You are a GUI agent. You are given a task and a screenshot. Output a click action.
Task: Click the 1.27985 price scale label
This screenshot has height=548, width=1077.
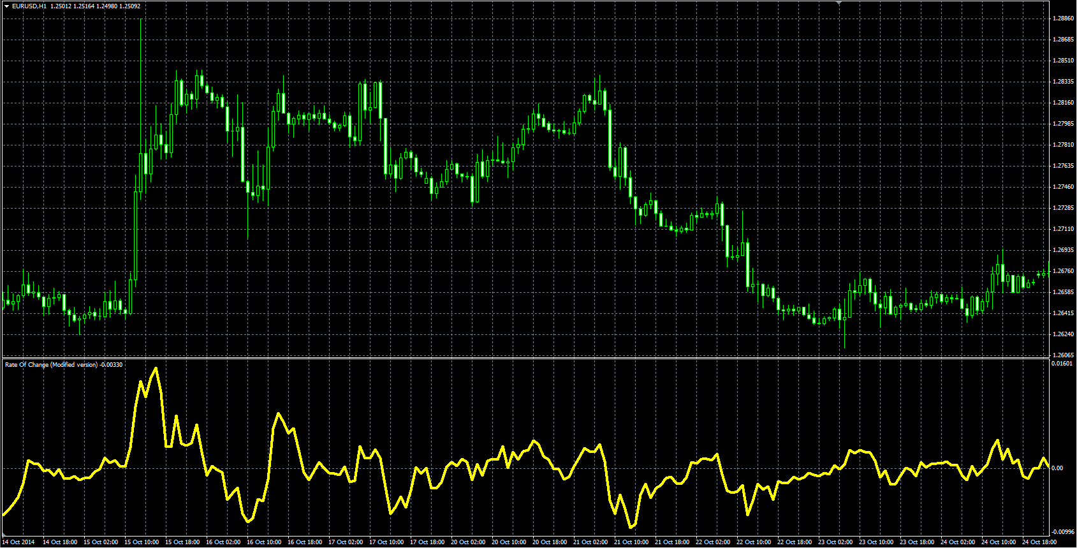pos(1064,124)
